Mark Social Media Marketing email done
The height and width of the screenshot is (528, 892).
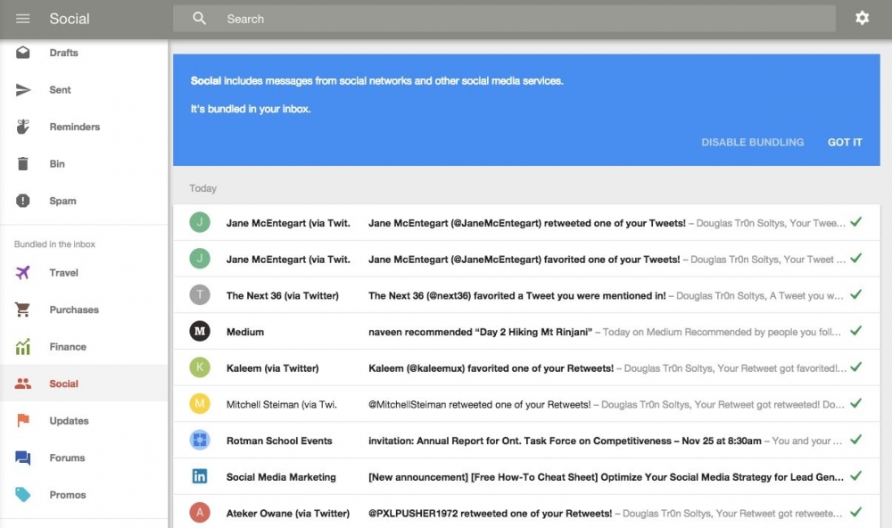pyautogui.click(x=855, y=476)
